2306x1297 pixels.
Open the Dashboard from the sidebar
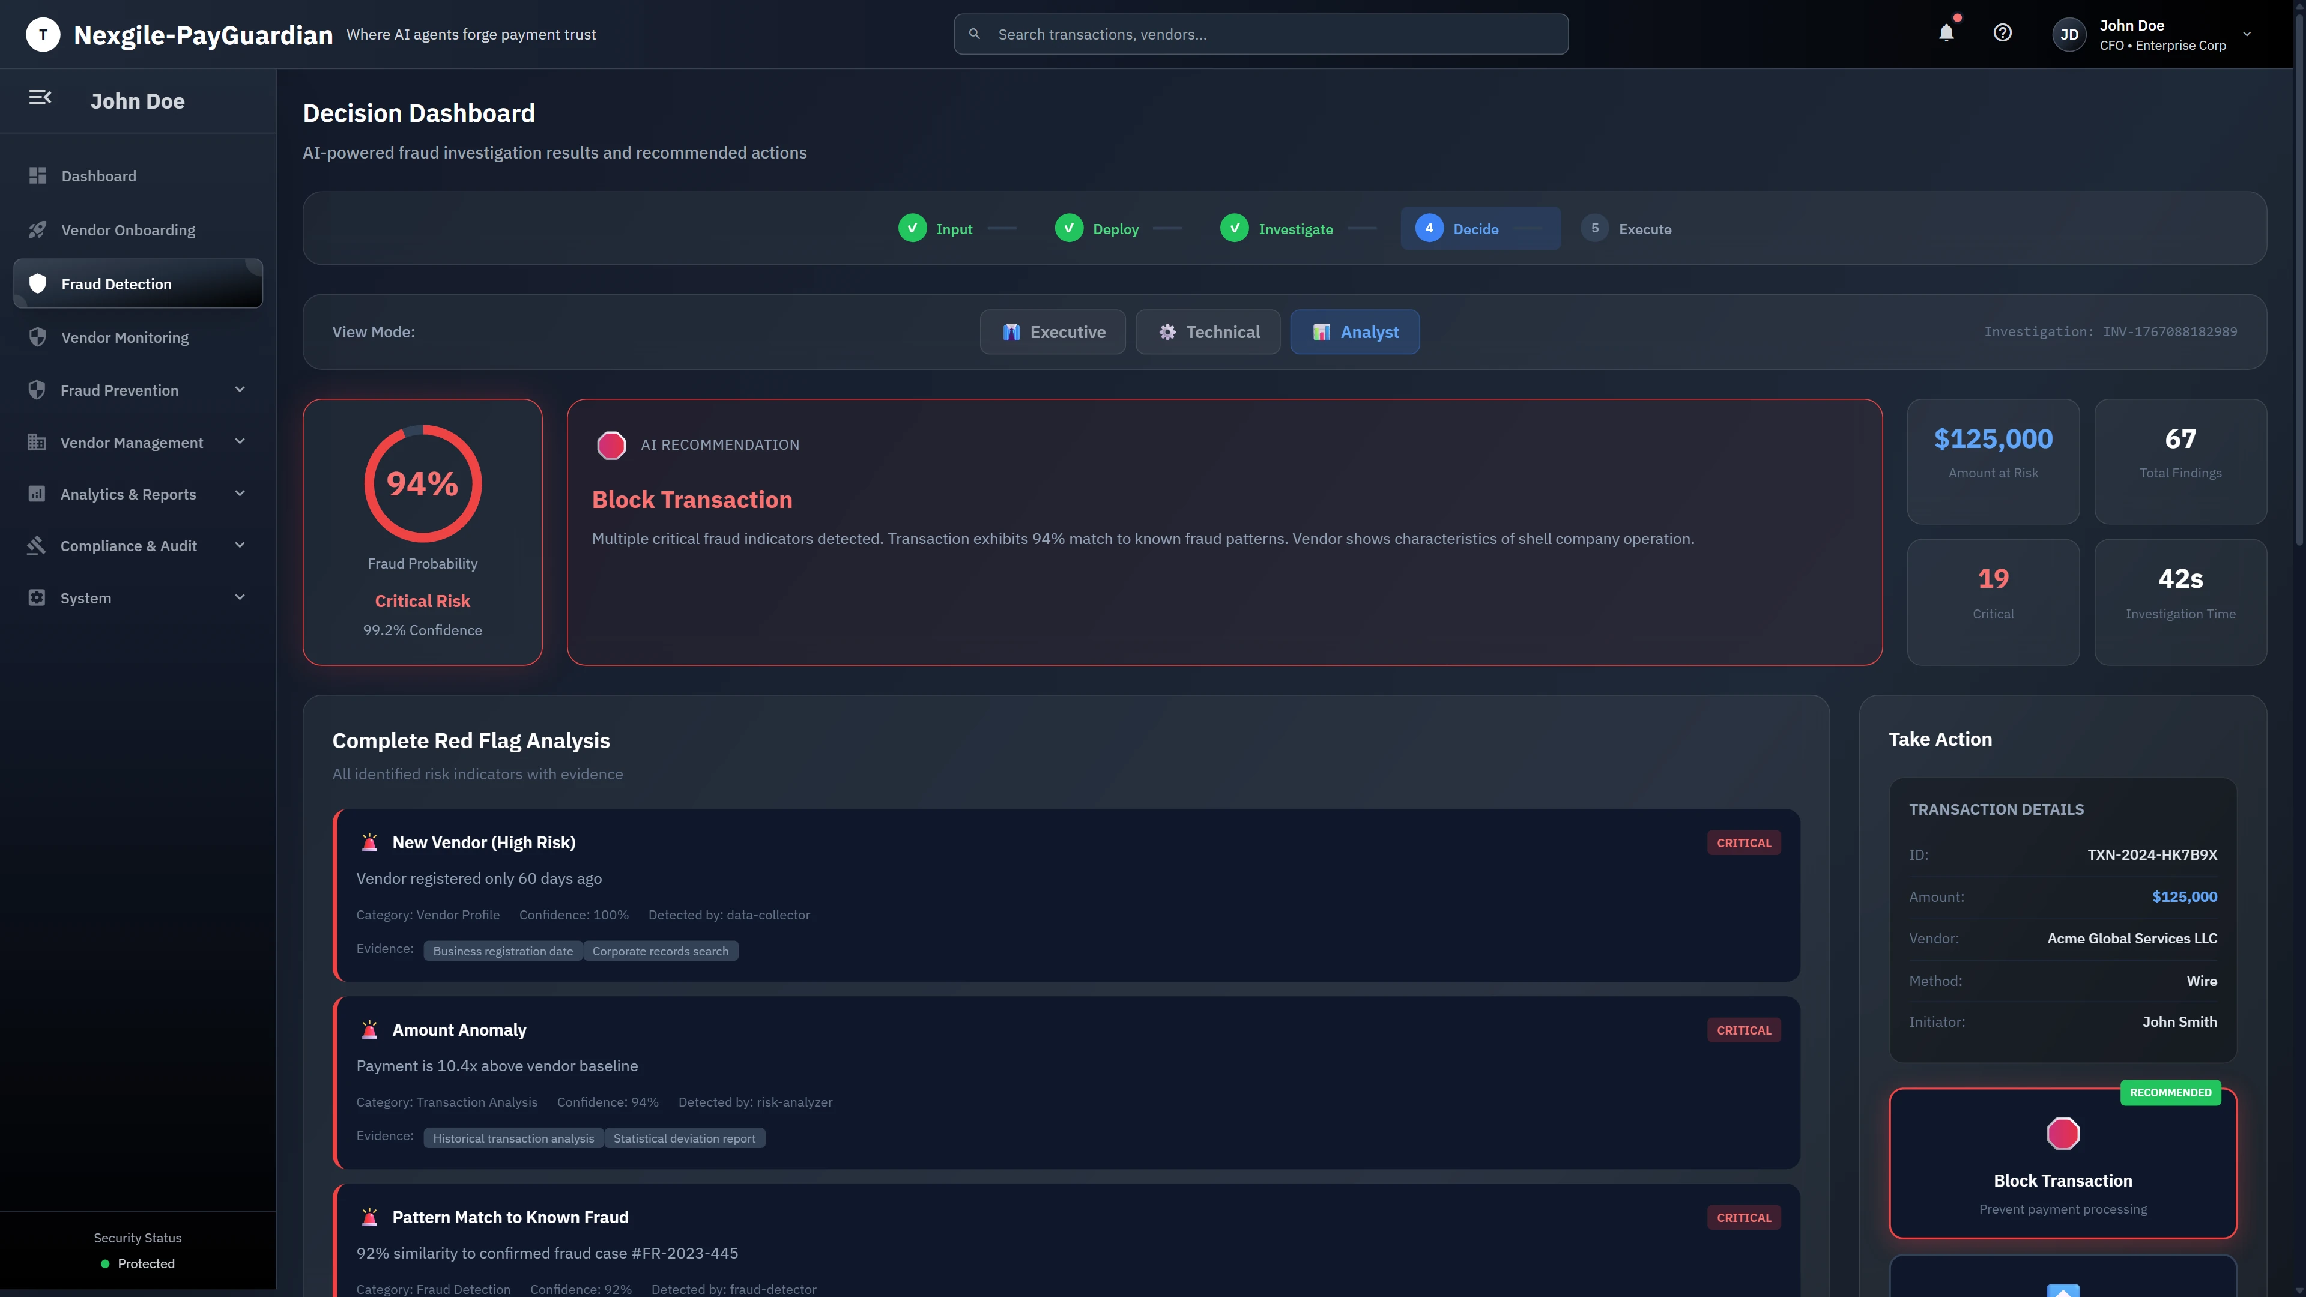click(98, 175)
